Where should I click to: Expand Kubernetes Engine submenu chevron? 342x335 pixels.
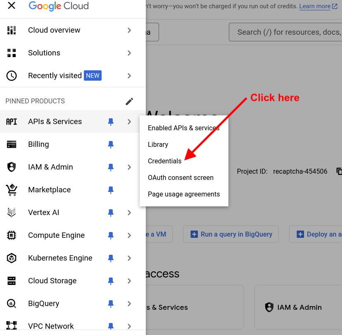[x=129, y=258]
